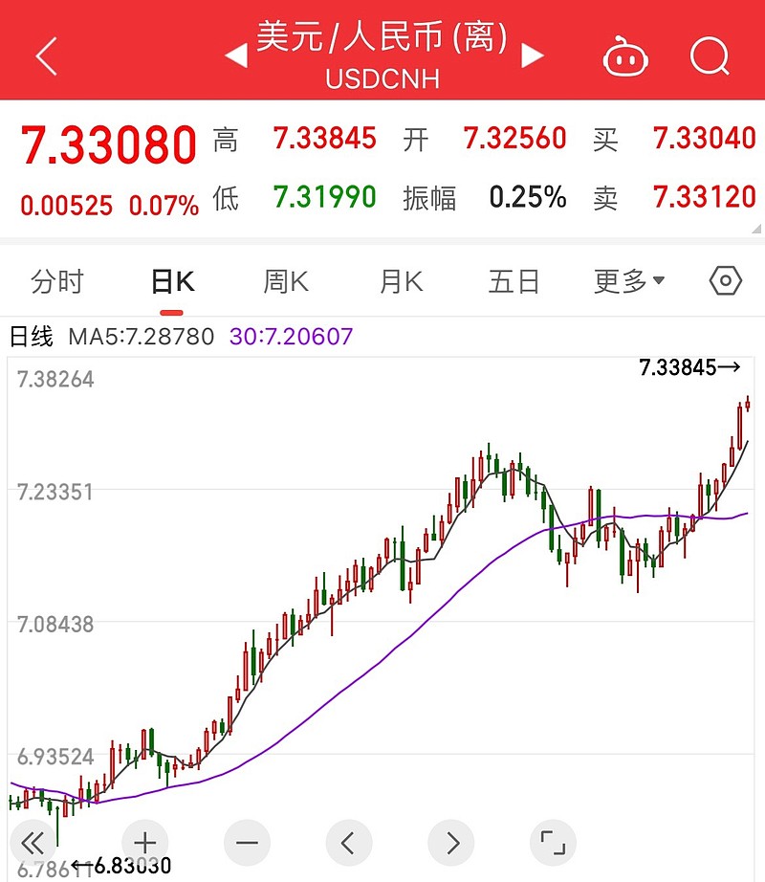This screenshot has width=765, height=882.
Task: Select the 分时 tab
Action: coord(57,281)
